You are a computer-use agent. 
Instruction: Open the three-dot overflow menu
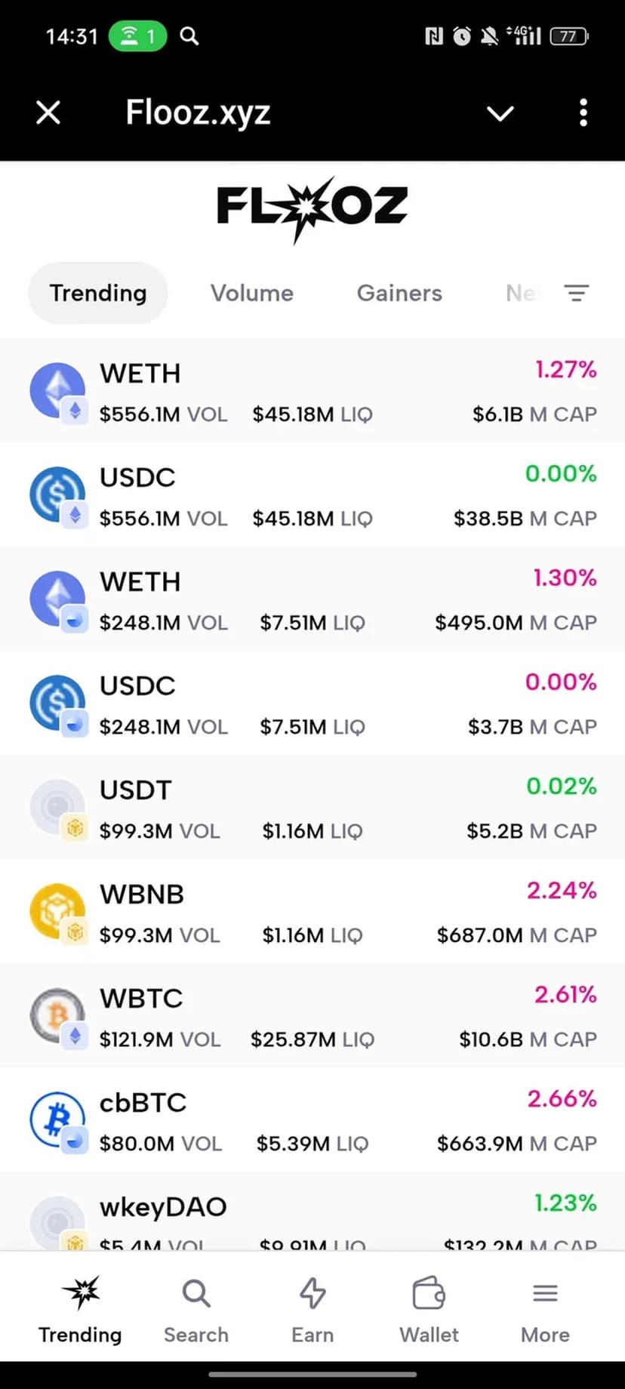pyautogui.click(x=583, y=113)
